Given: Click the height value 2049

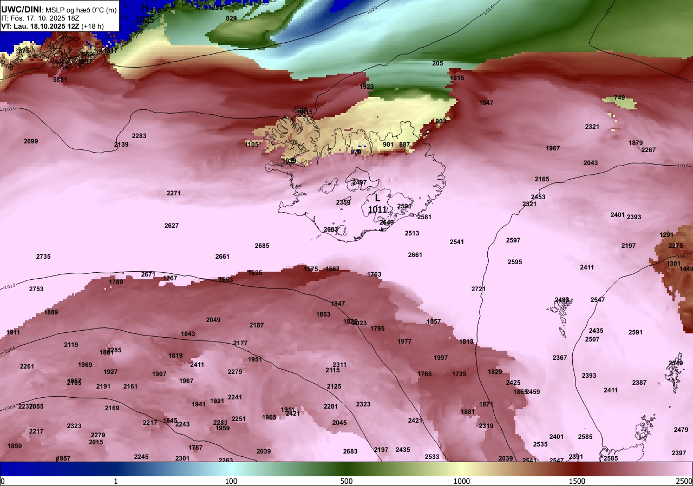Looking at the screenshot, I should pyautogui.click(x=213, y=320).
